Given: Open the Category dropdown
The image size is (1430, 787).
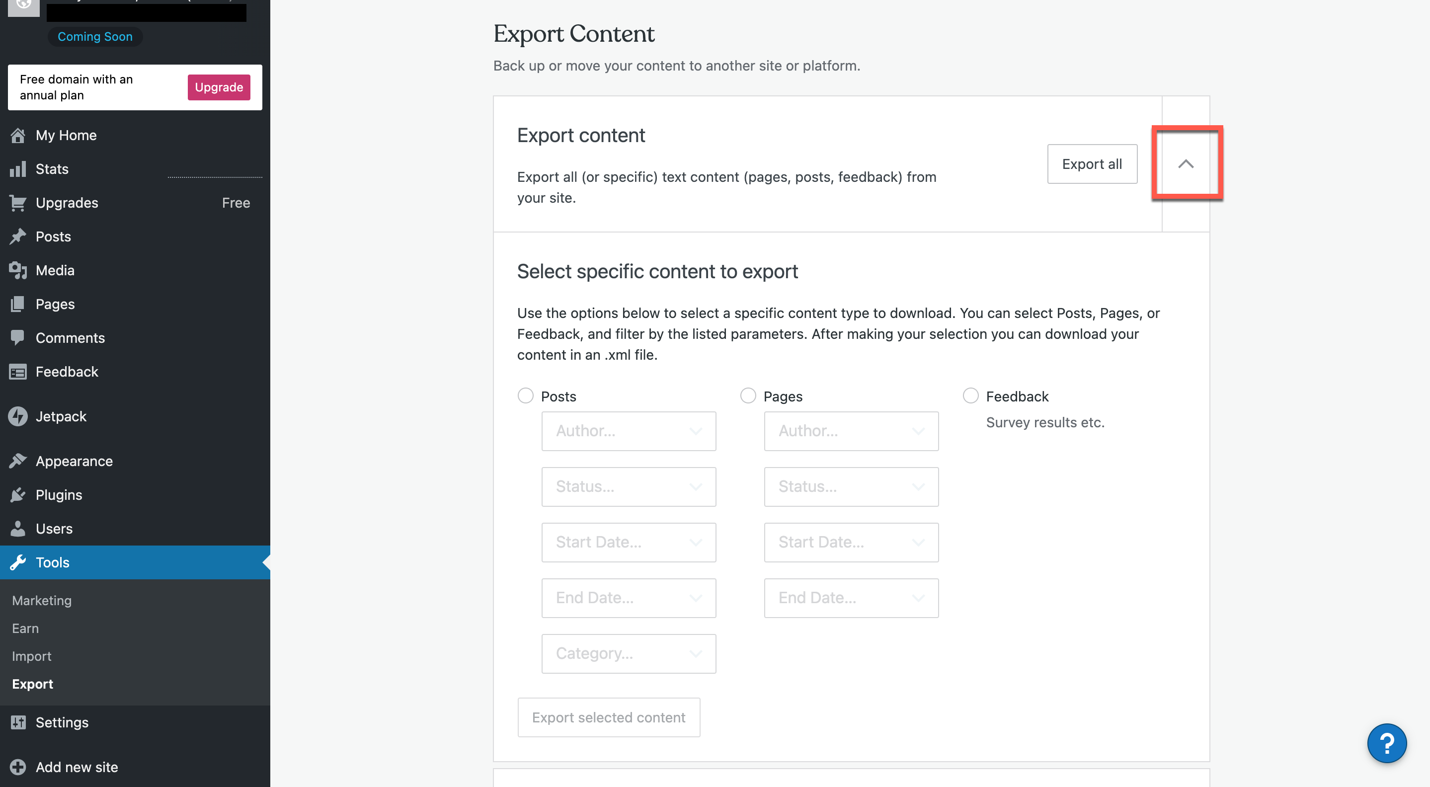Looking at the screenshot, I should tap(629, 654).
